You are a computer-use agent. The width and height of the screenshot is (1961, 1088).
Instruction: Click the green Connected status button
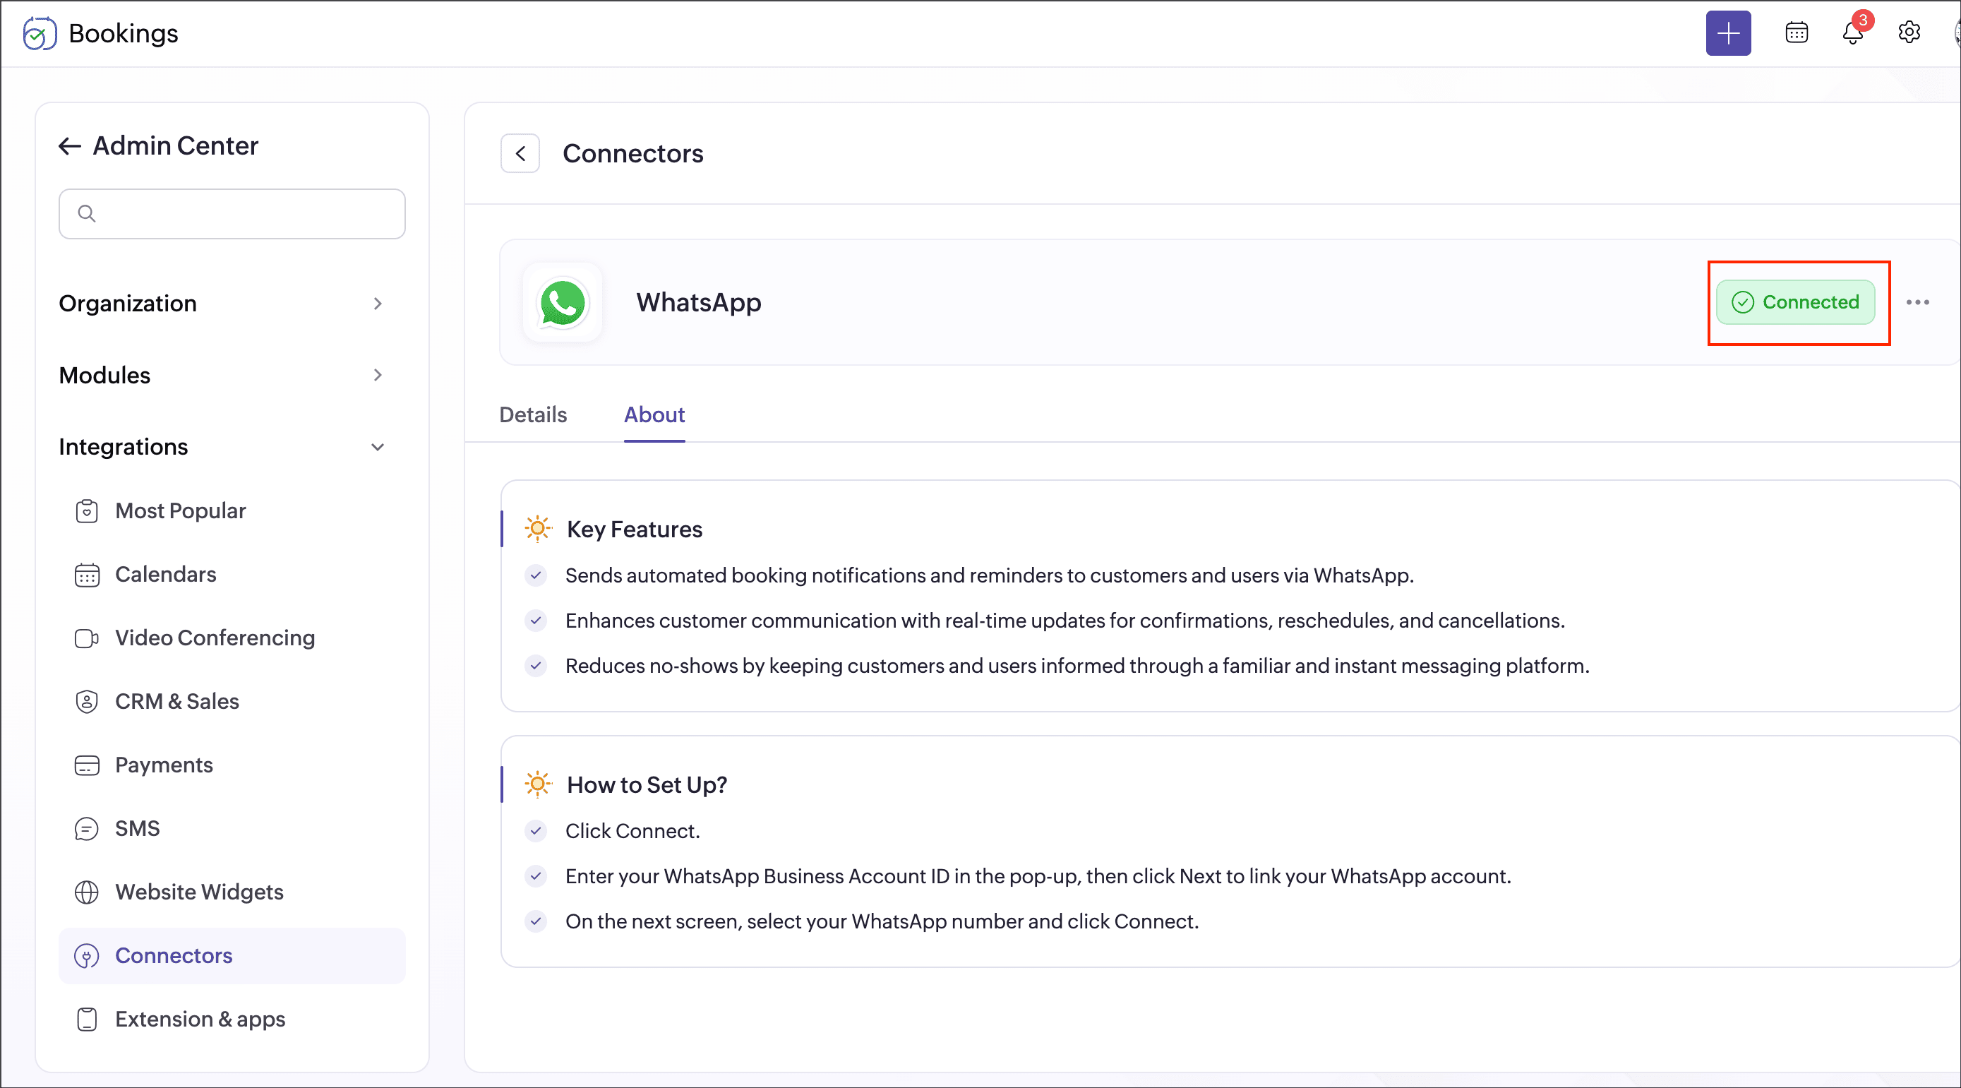tap(1795, 302)
